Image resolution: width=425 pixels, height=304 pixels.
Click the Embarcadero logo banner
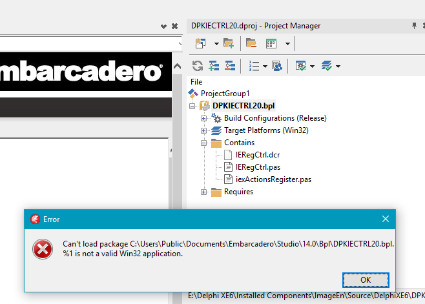(86, 72)
